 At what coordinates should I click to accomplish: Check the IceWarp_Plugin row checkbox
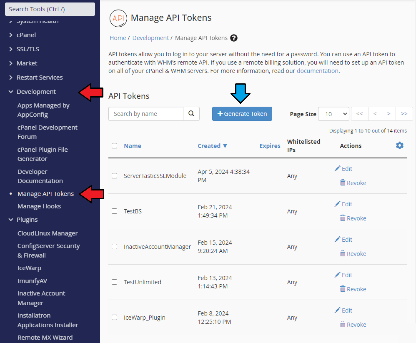click(x=114, y=317)
